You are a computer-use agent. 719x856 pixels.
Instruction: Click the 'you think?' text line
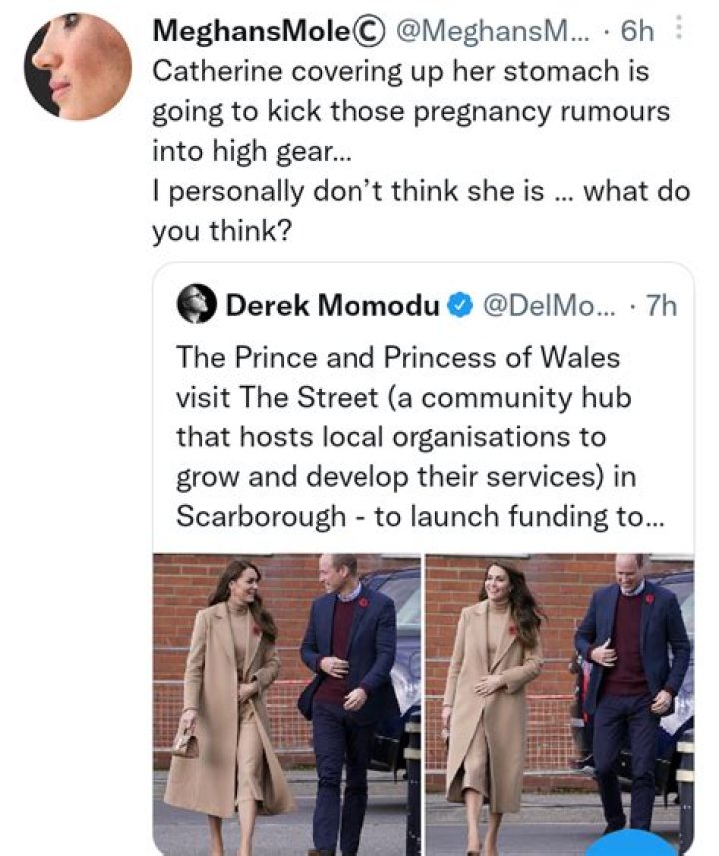221,231
